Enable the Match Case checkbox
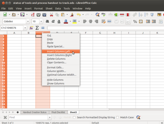The width and height of the screenshot is (164, 124). pos(117,117)
